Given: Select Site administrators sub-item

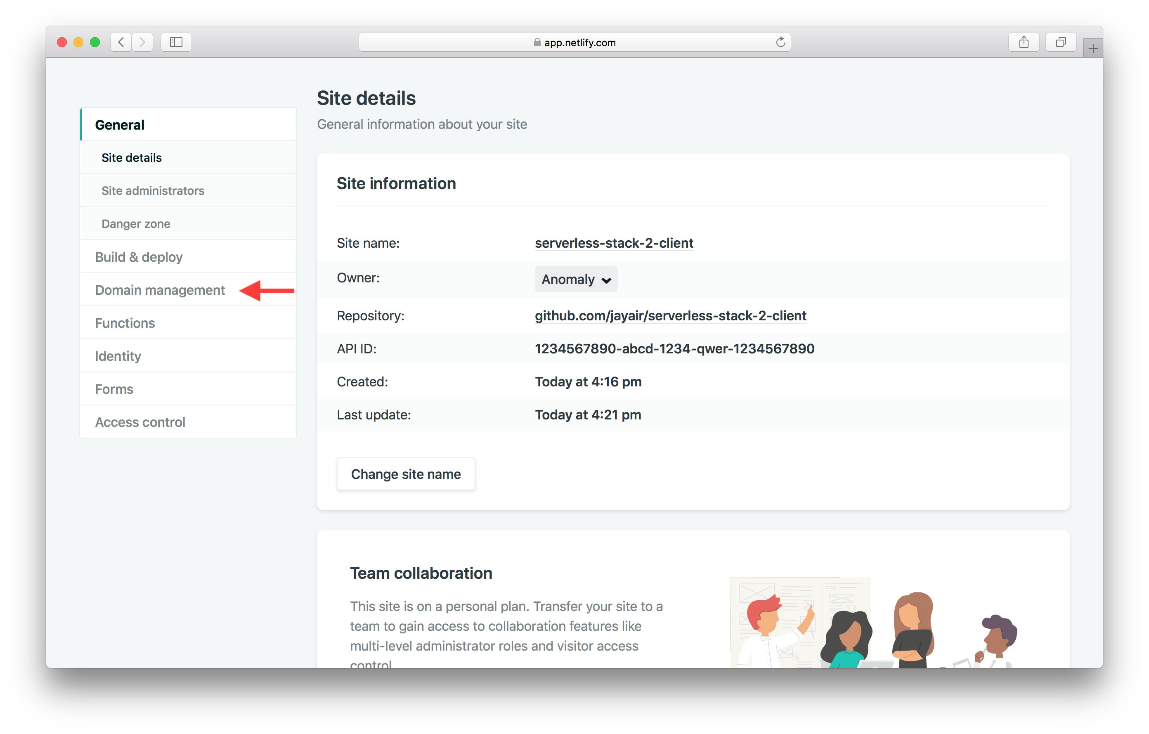Looking at the screenshot, I should (153, 191).
